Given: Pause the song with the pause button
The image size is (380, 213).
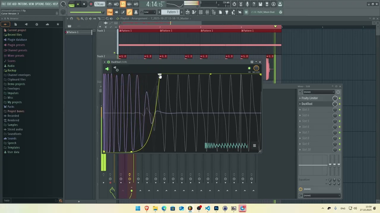Looking at the screenshot, I should click(x=78, y=4).
